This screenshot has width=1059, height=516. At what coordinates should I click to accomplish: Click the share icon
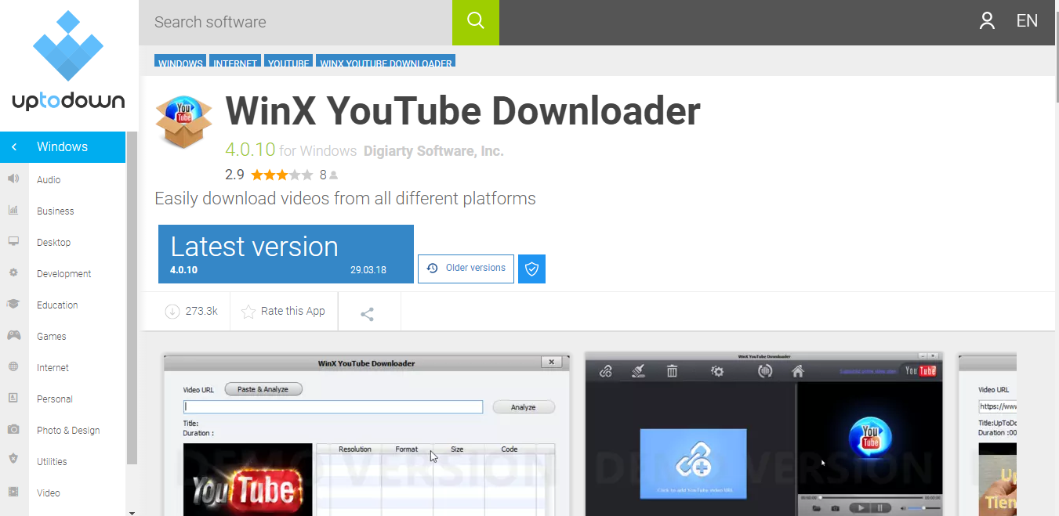click(367, 314)
